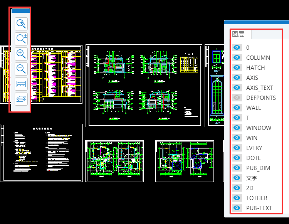Click the AXIS_TEXT layer label
The height and width of the screenshot is (224, 289).
point(259,88)
